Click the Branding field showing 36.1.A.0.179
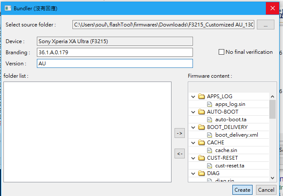The image size is (283, 196). [x=115, y=53]
